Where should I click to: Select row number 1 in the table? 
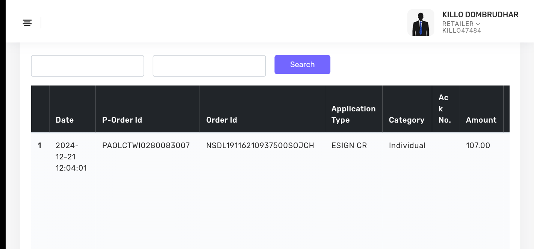pos(39,145)
